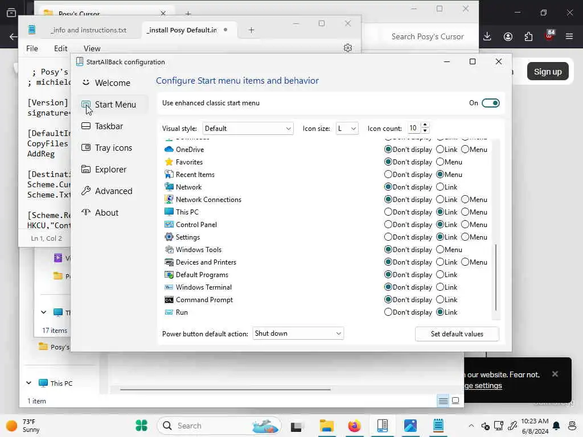
Task: Increase the Icon count value
Action: [425, 125]
